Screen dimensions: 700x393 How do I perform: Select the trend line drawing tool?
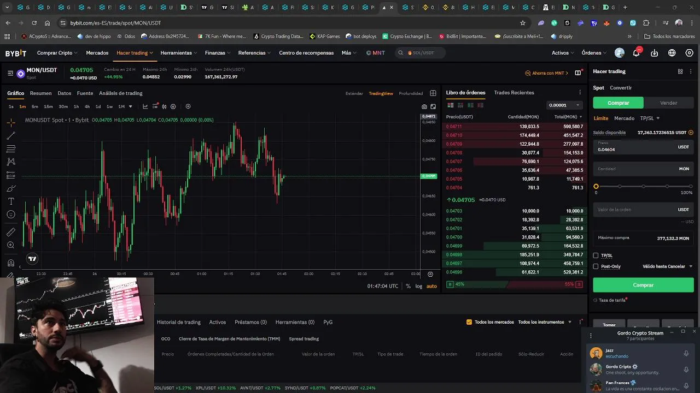tap(11, 135)
